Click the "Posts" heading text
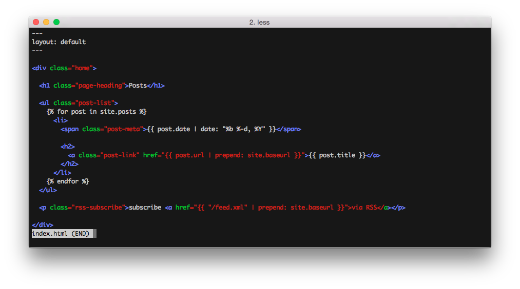520x289 pixels. click(x=138, y=86)
